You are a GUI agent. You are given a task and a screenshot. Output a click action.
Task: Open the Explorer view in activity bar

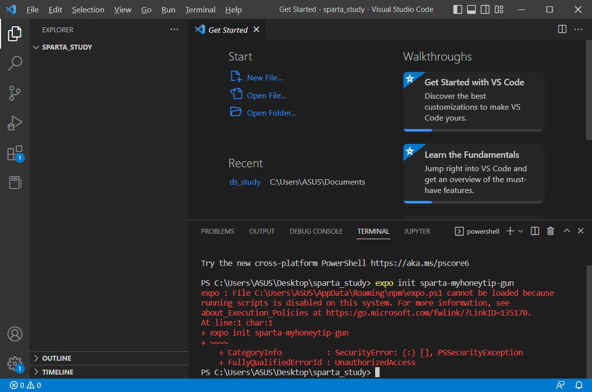(15, 34)
